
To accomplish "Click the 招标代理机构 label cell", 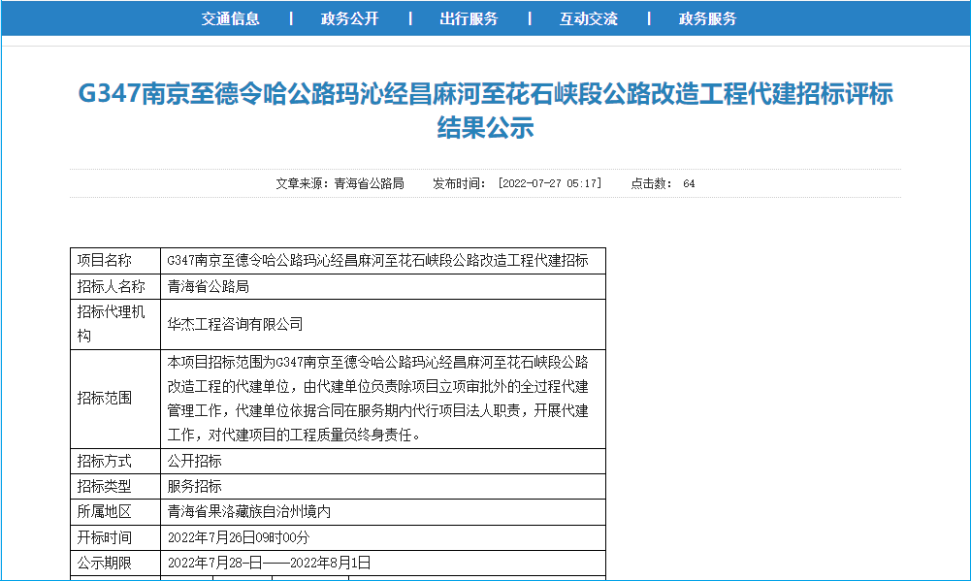I will tap(114, 324).
